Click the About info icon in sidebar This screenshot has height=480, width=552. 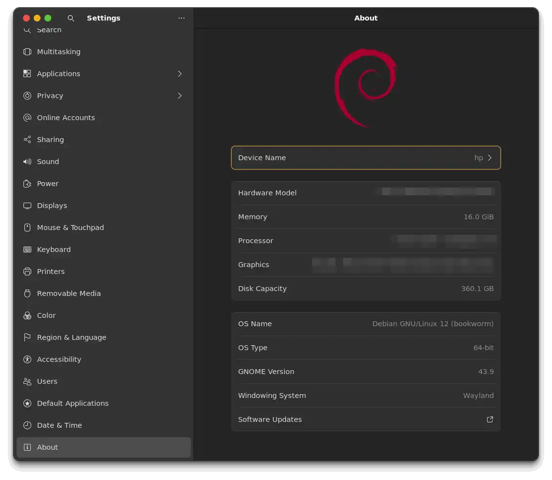27,447
